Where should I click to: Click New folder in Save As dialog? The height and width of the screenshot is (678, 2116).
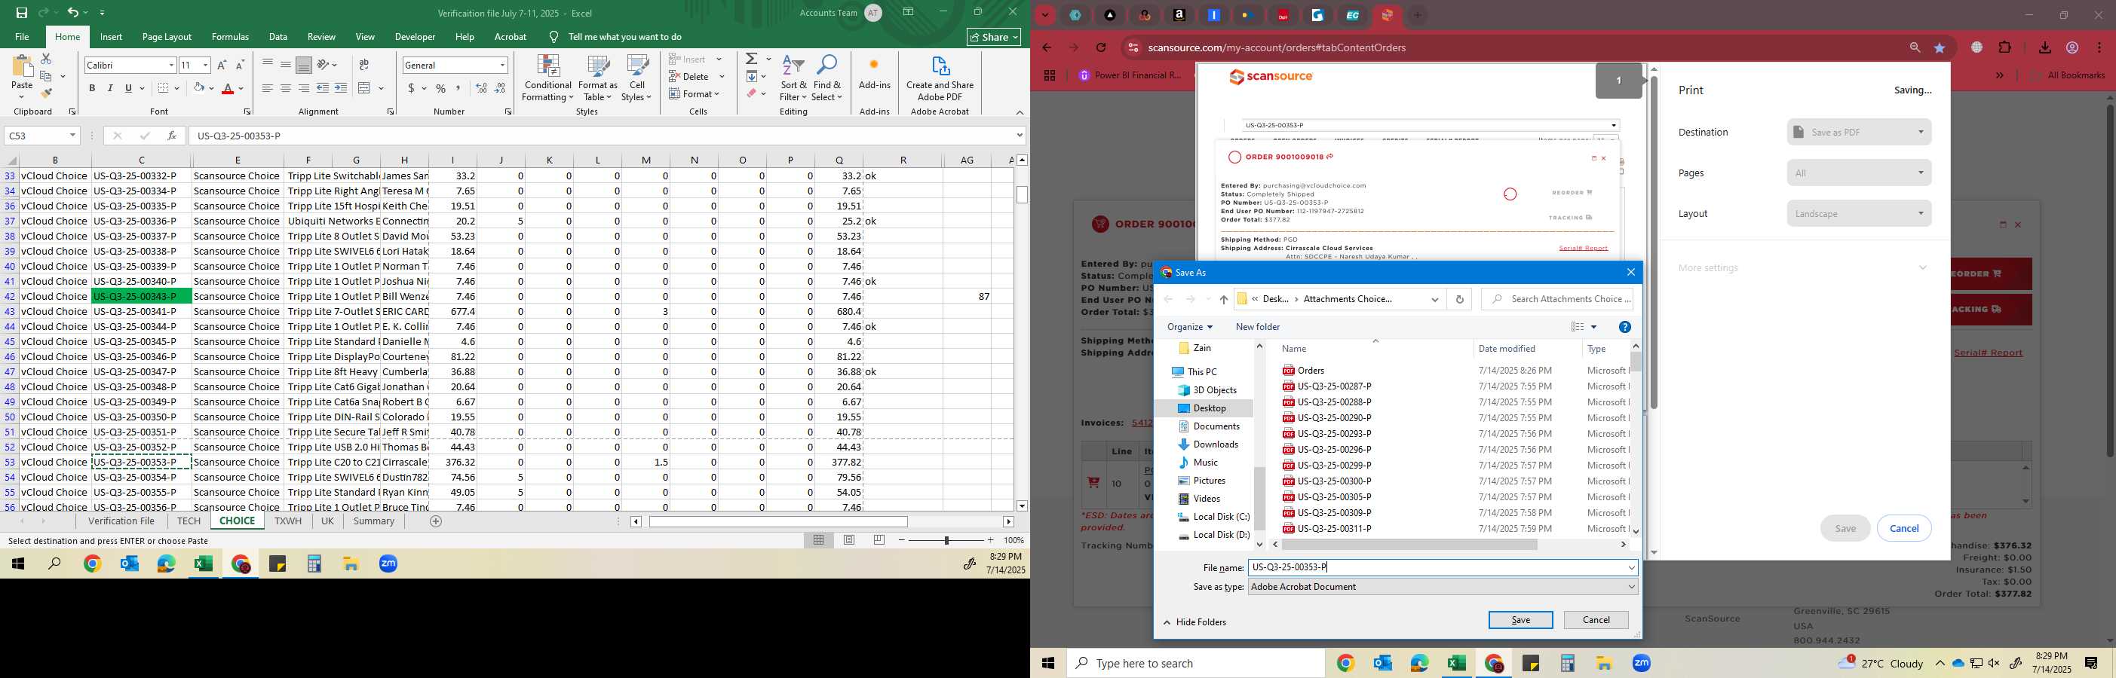[1258, 327]
